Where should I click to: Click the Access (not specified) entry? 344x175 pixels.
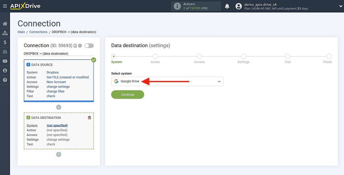point(57,135)
